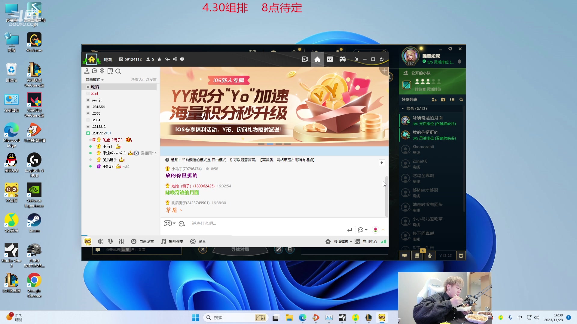Open File Explorer from taskbar

(x=289, y=318)
